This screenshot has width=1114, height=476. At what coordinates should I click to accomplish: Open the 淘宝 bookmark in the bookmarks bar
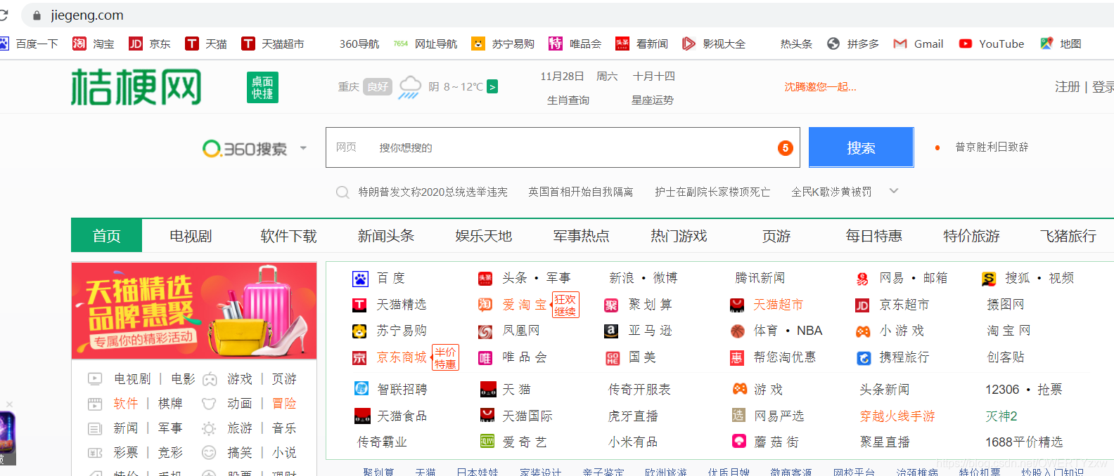coord(94,44)
